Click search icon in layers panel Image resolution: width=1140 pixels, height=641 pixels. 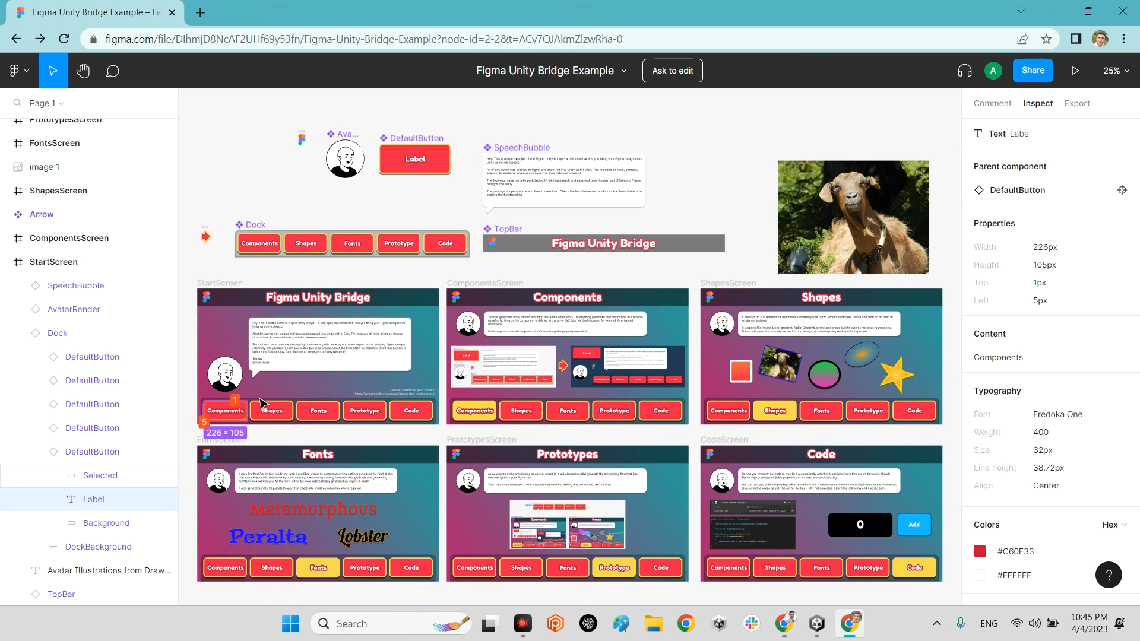17,103
